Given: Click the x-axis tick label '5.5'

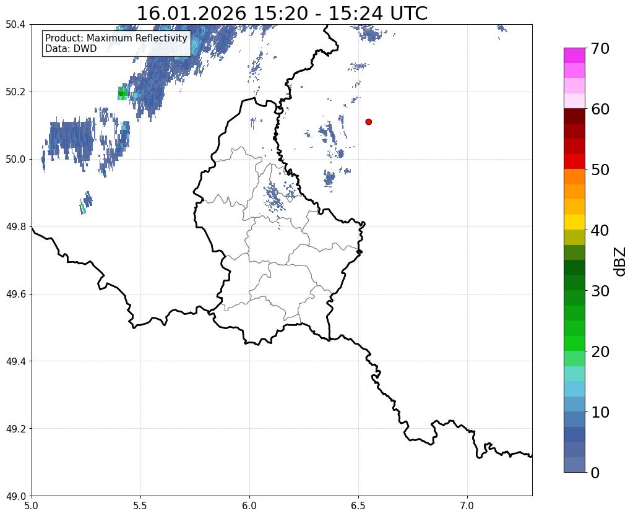Looking at the screenshot, I should (x=140, y=505).
